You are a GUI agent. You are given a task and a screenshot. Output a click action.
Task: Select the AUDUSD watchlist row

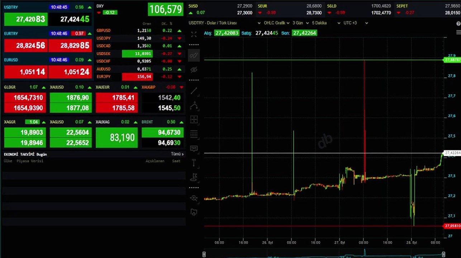(140, 69)
